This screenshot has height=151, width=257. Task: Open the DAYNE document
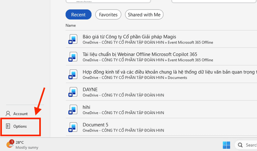click(x=90, y=90)
